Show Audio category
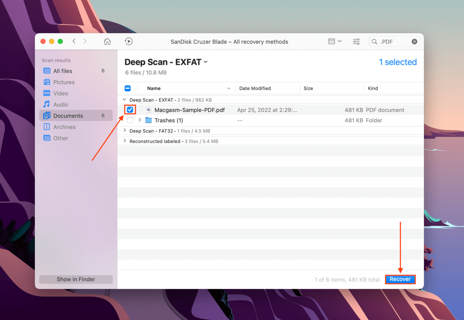 pos(76,104)
